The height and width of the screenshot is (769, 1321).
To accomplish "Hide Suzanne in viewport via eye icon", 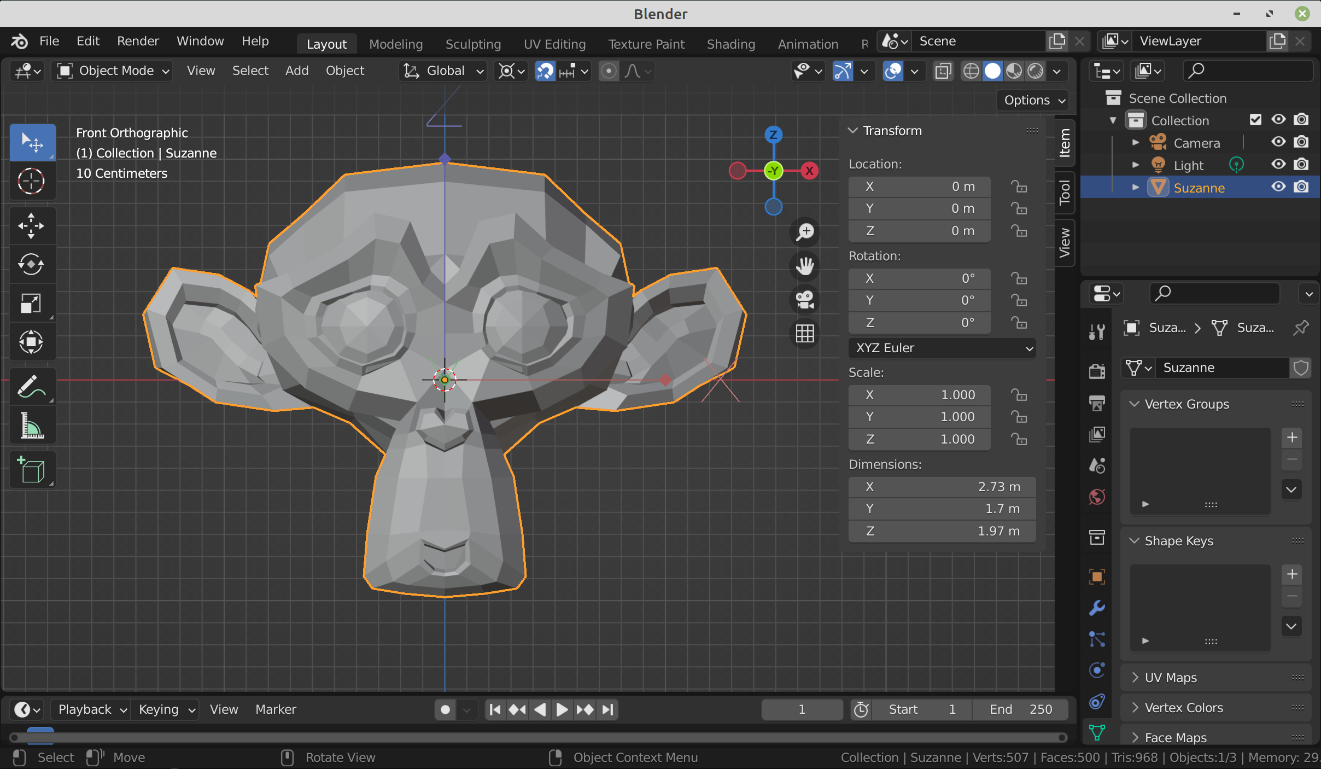I will pos(1278,187).
